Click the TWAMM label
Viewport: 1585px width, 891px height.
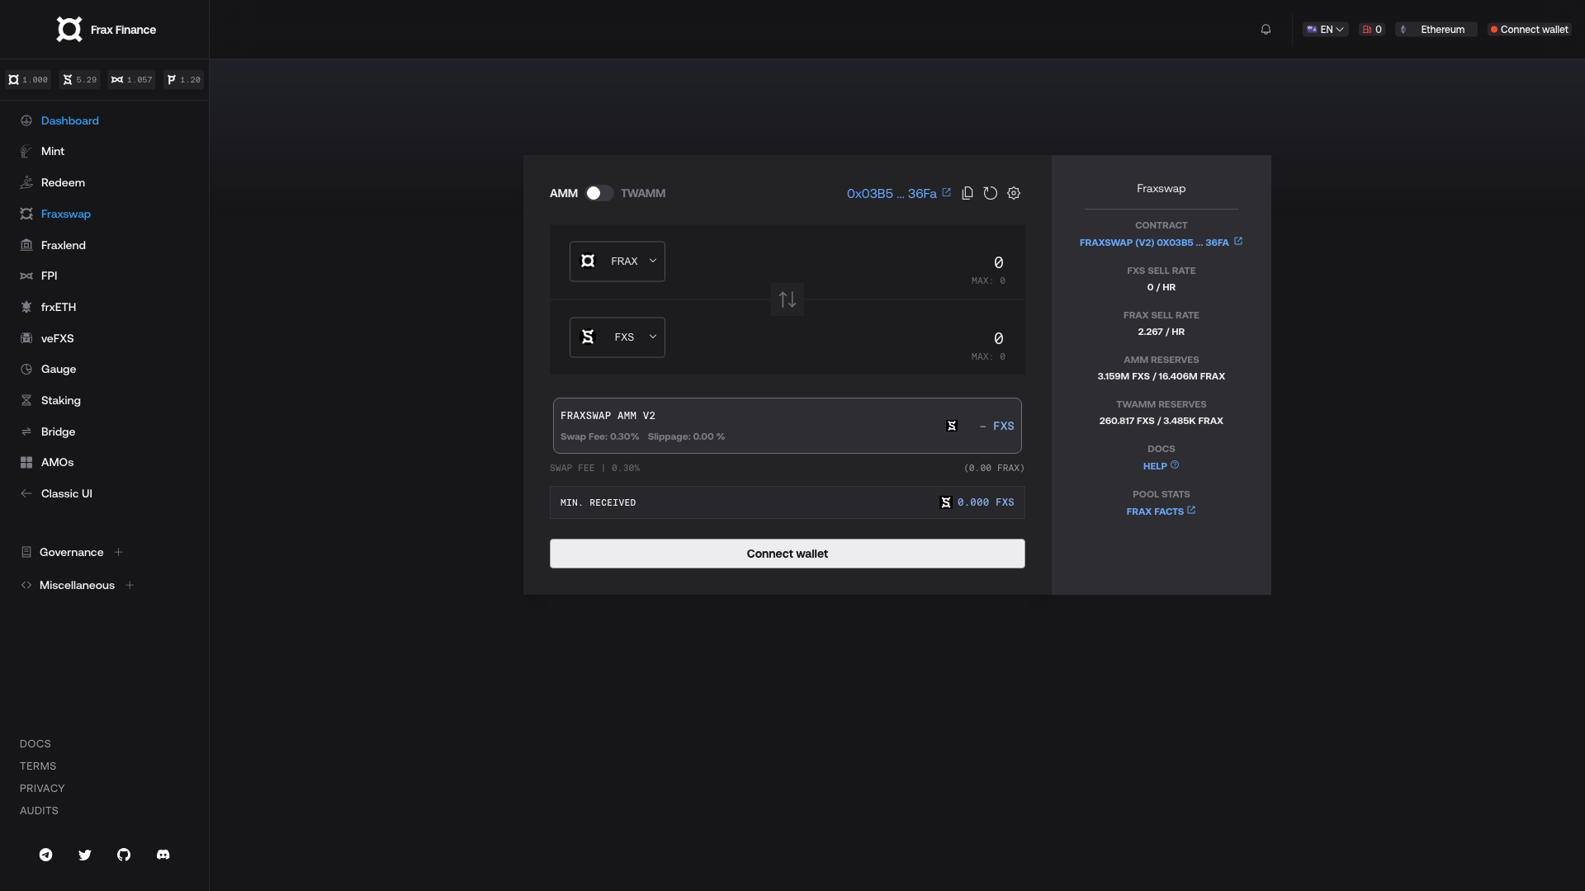pyautogui.click(x=643, y=193)
